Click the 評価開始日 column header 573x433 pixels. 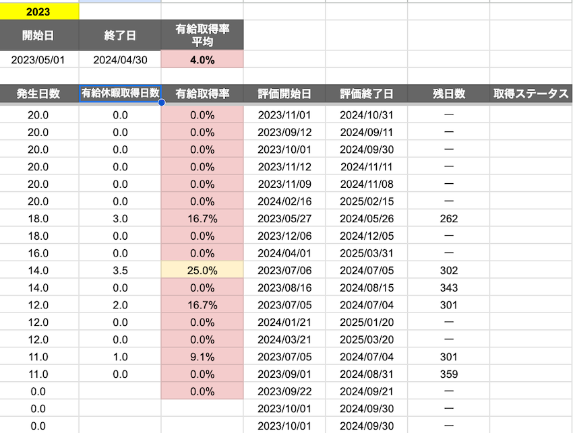pos(284,94)
